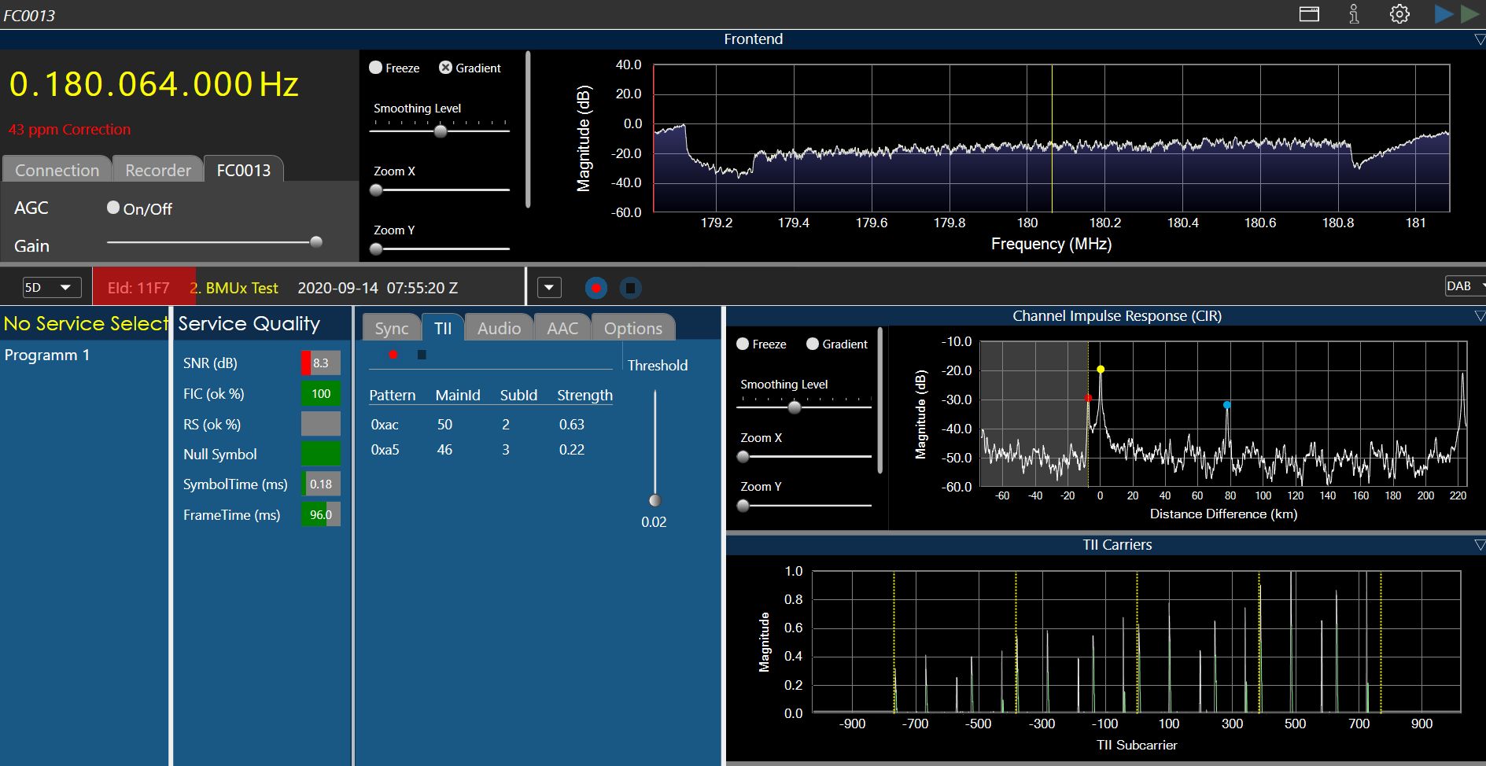Screen dimensions: 1486x766
Task: Open the window layout icon in top bar
Action: tap(1309, 14)
